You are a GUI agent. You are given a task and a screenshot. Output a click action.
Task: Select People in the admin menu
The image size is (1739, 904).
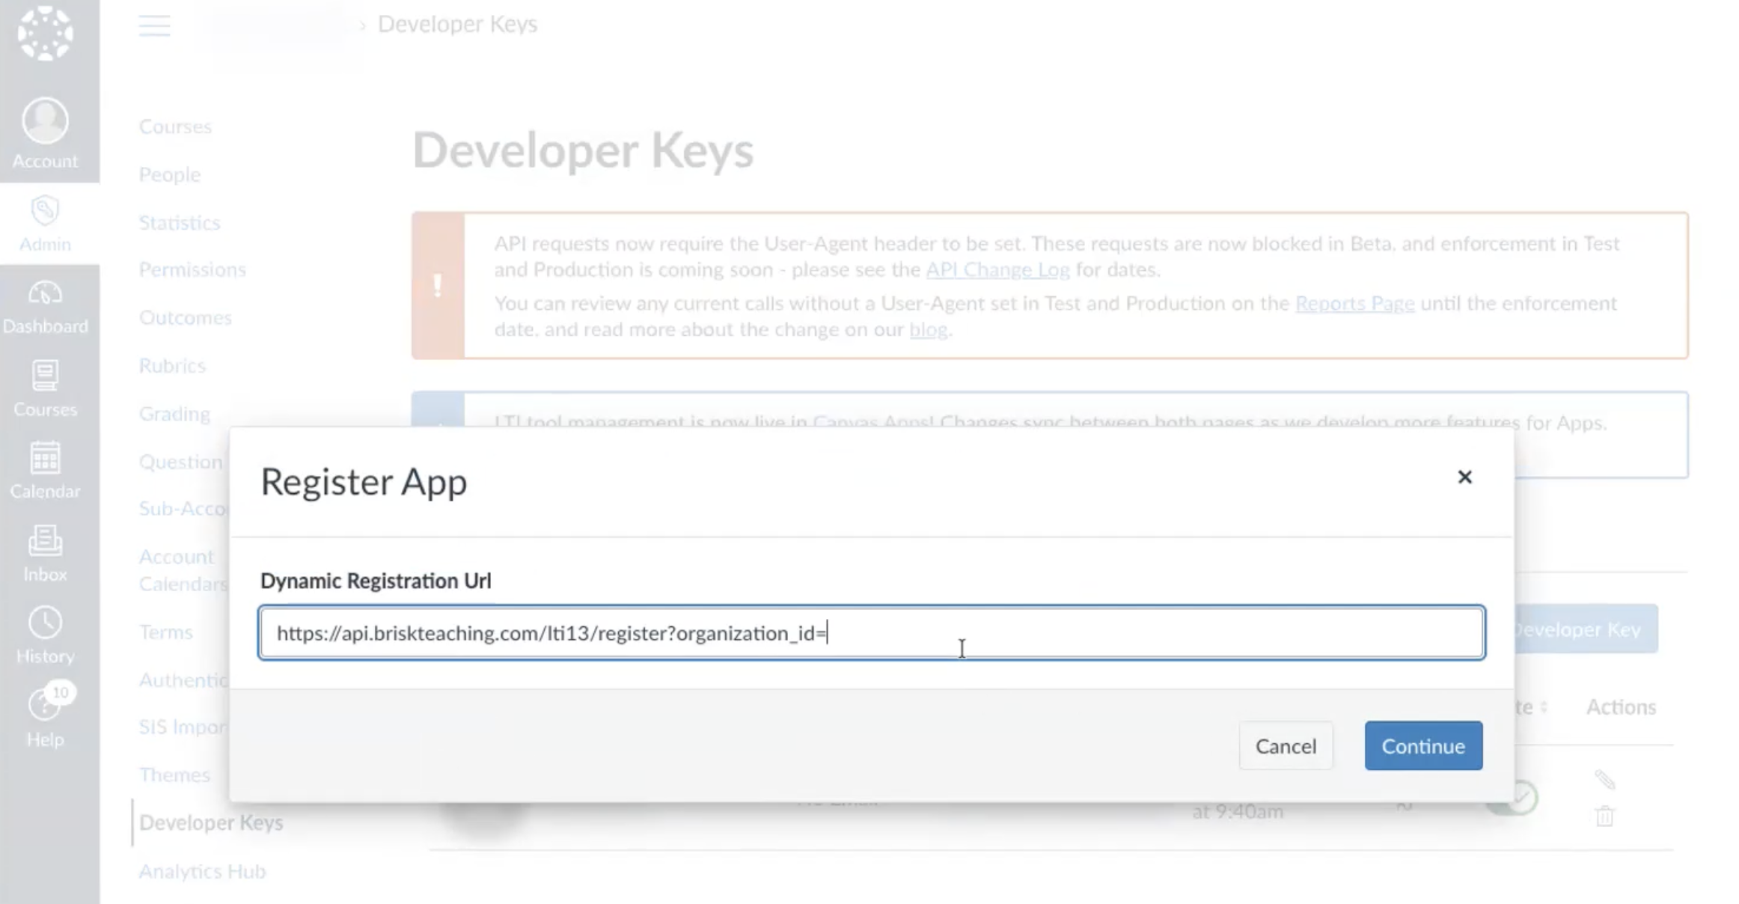coord(170,174)
